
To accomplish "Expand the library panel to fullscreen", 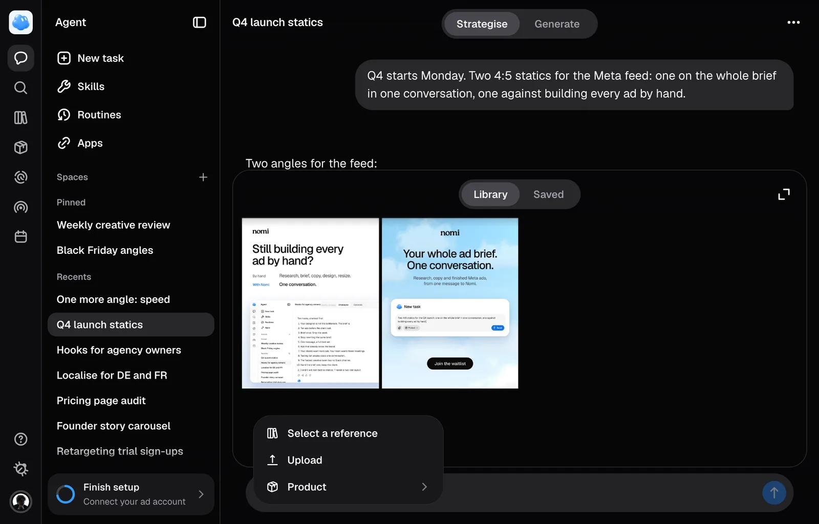I will coord(784,194).
